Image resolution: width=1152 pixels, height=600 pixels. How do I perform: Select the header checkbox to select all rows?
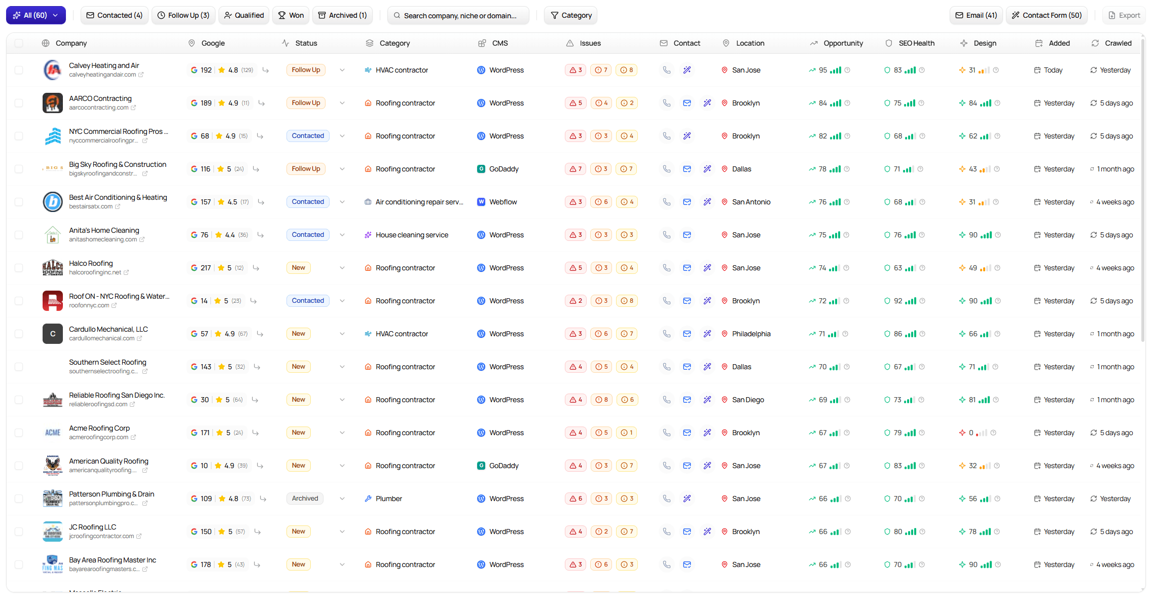click(19, 43)
